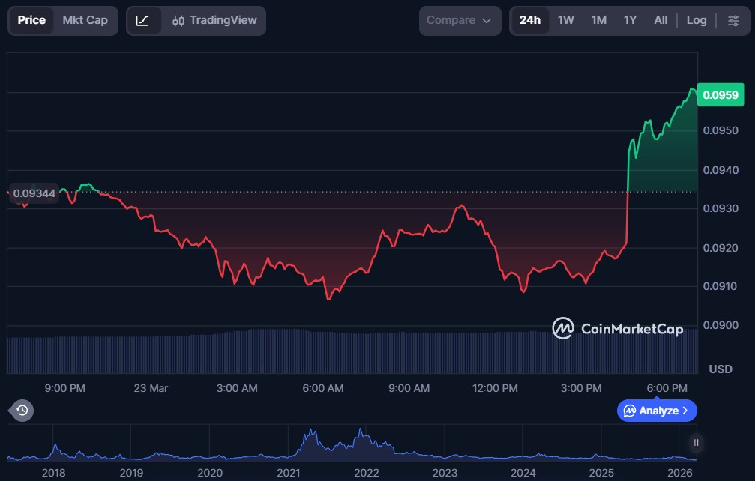The image size is (755, 481).
Task: Switch to line chart view icon
Action: pos(142,20)
